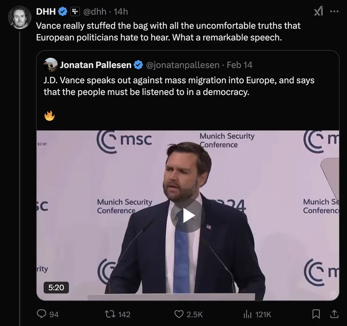Open the three-dot more options menu

(x=334, y=11)
